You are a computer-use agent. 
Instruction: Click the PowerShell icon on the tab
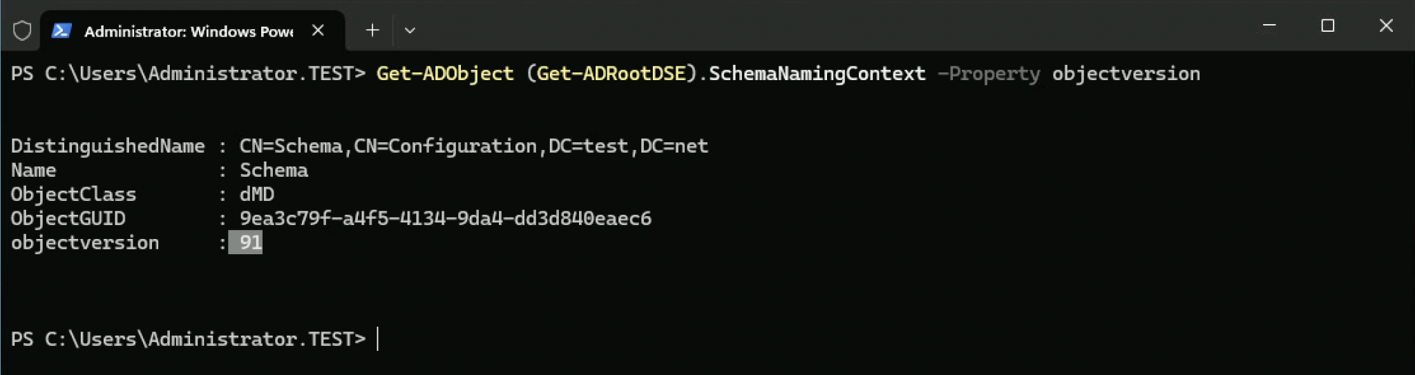coord(61,30)
